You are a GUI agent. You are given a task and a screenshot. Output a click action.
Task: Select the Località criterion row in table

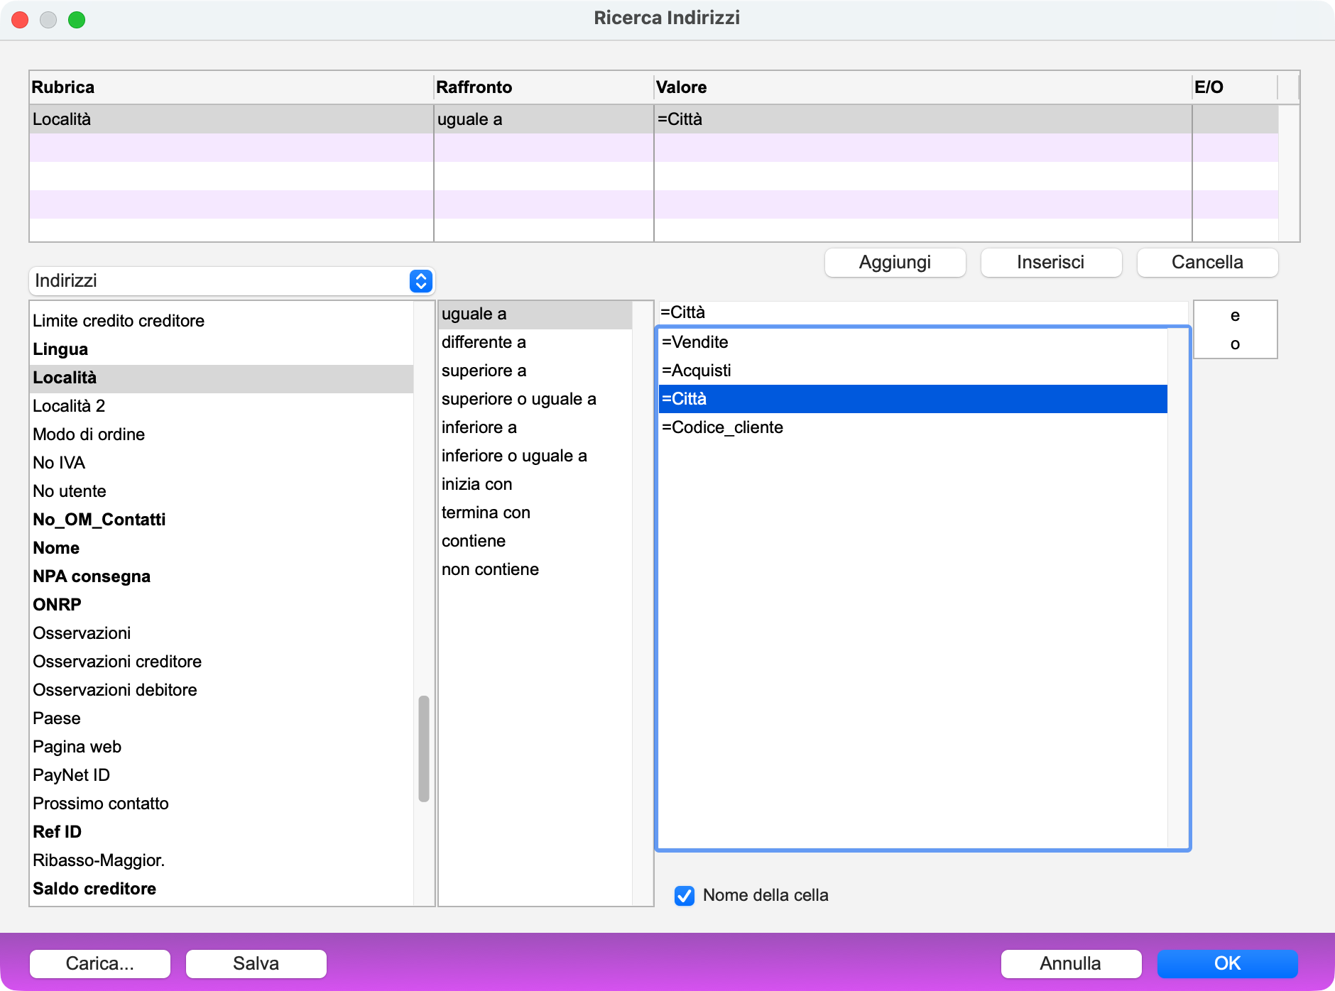click(231, 119)
